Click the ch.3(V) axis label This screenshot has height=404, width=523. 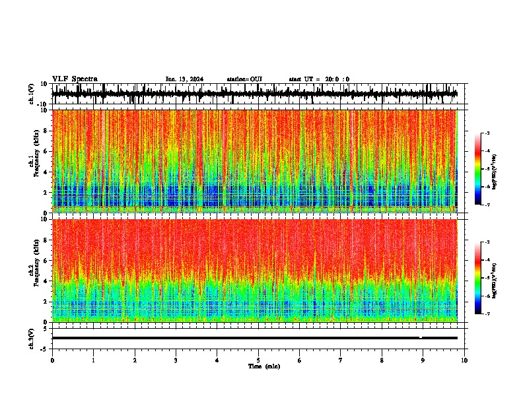pyautogui.click(x=32, y=339)
